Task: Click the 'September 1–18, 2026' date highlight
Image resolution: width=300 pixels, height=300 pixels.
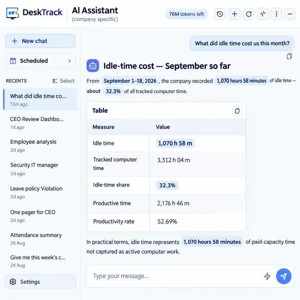Action: point(130,81)
